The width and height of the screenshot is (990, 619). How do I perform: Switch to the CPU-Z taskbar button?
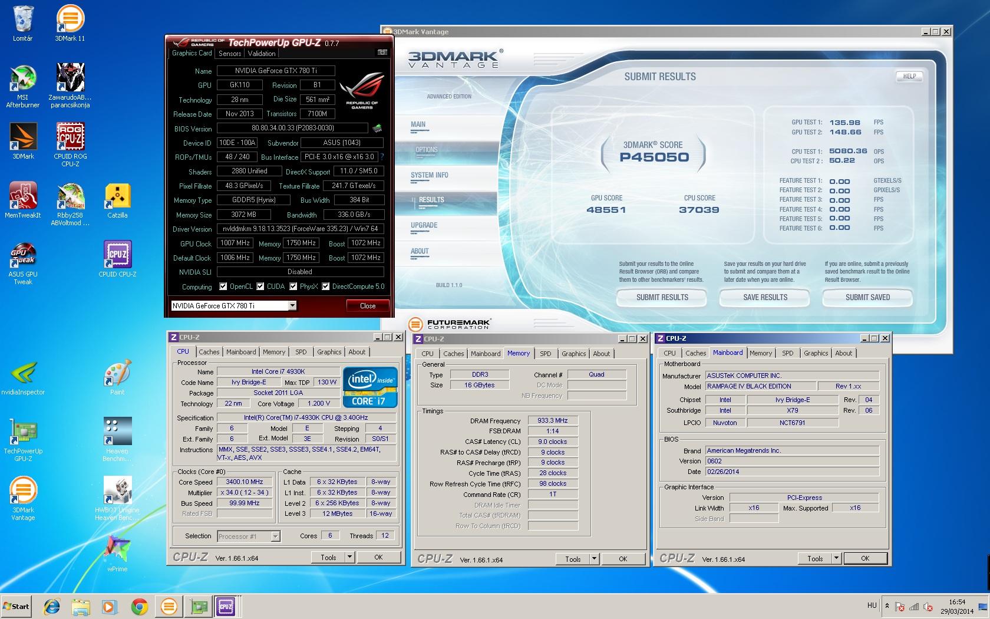pos(226,606)
